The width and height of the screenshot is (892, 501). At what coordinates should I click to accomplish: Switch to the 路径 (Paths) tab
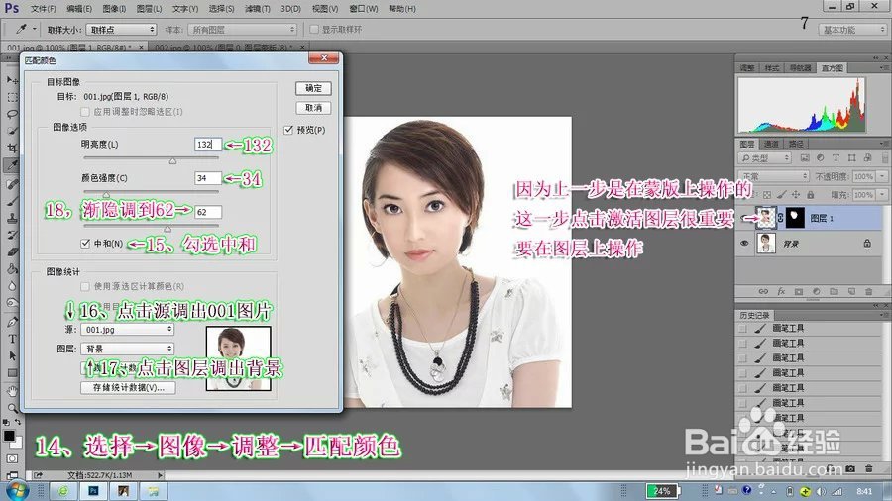coord(796,144)
